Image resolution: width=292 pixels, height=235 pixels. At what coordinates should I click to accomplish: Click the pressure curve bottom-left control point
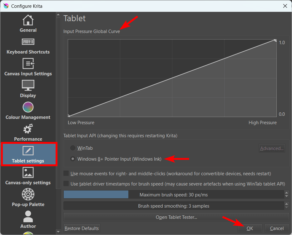click(x=68, y=116)
